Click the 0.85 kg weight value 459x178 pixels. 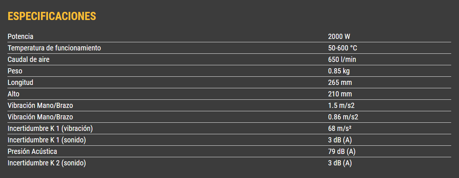[339, 71]
